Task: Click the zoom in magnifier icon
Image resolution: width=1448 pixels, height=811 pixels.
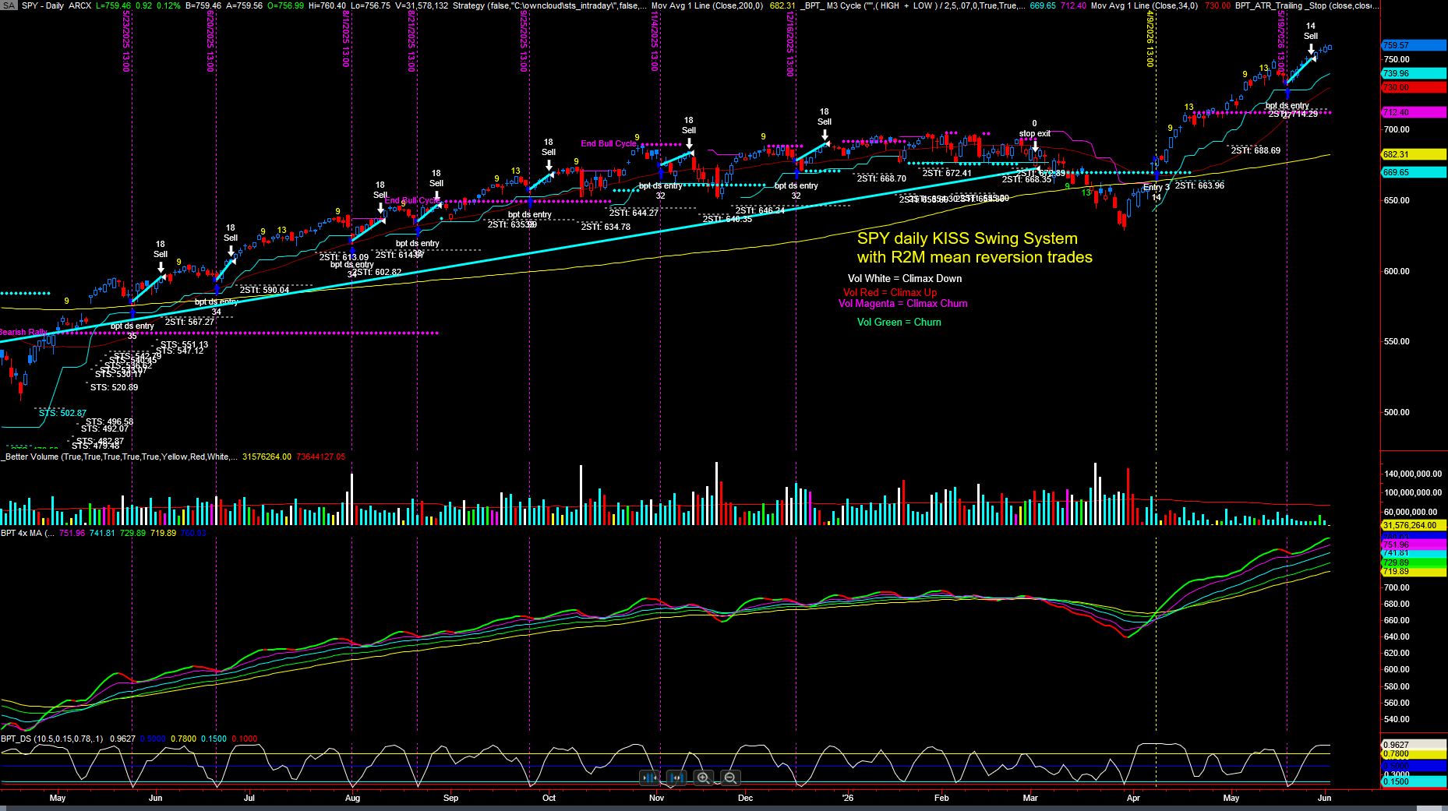Action: [703, 778]
